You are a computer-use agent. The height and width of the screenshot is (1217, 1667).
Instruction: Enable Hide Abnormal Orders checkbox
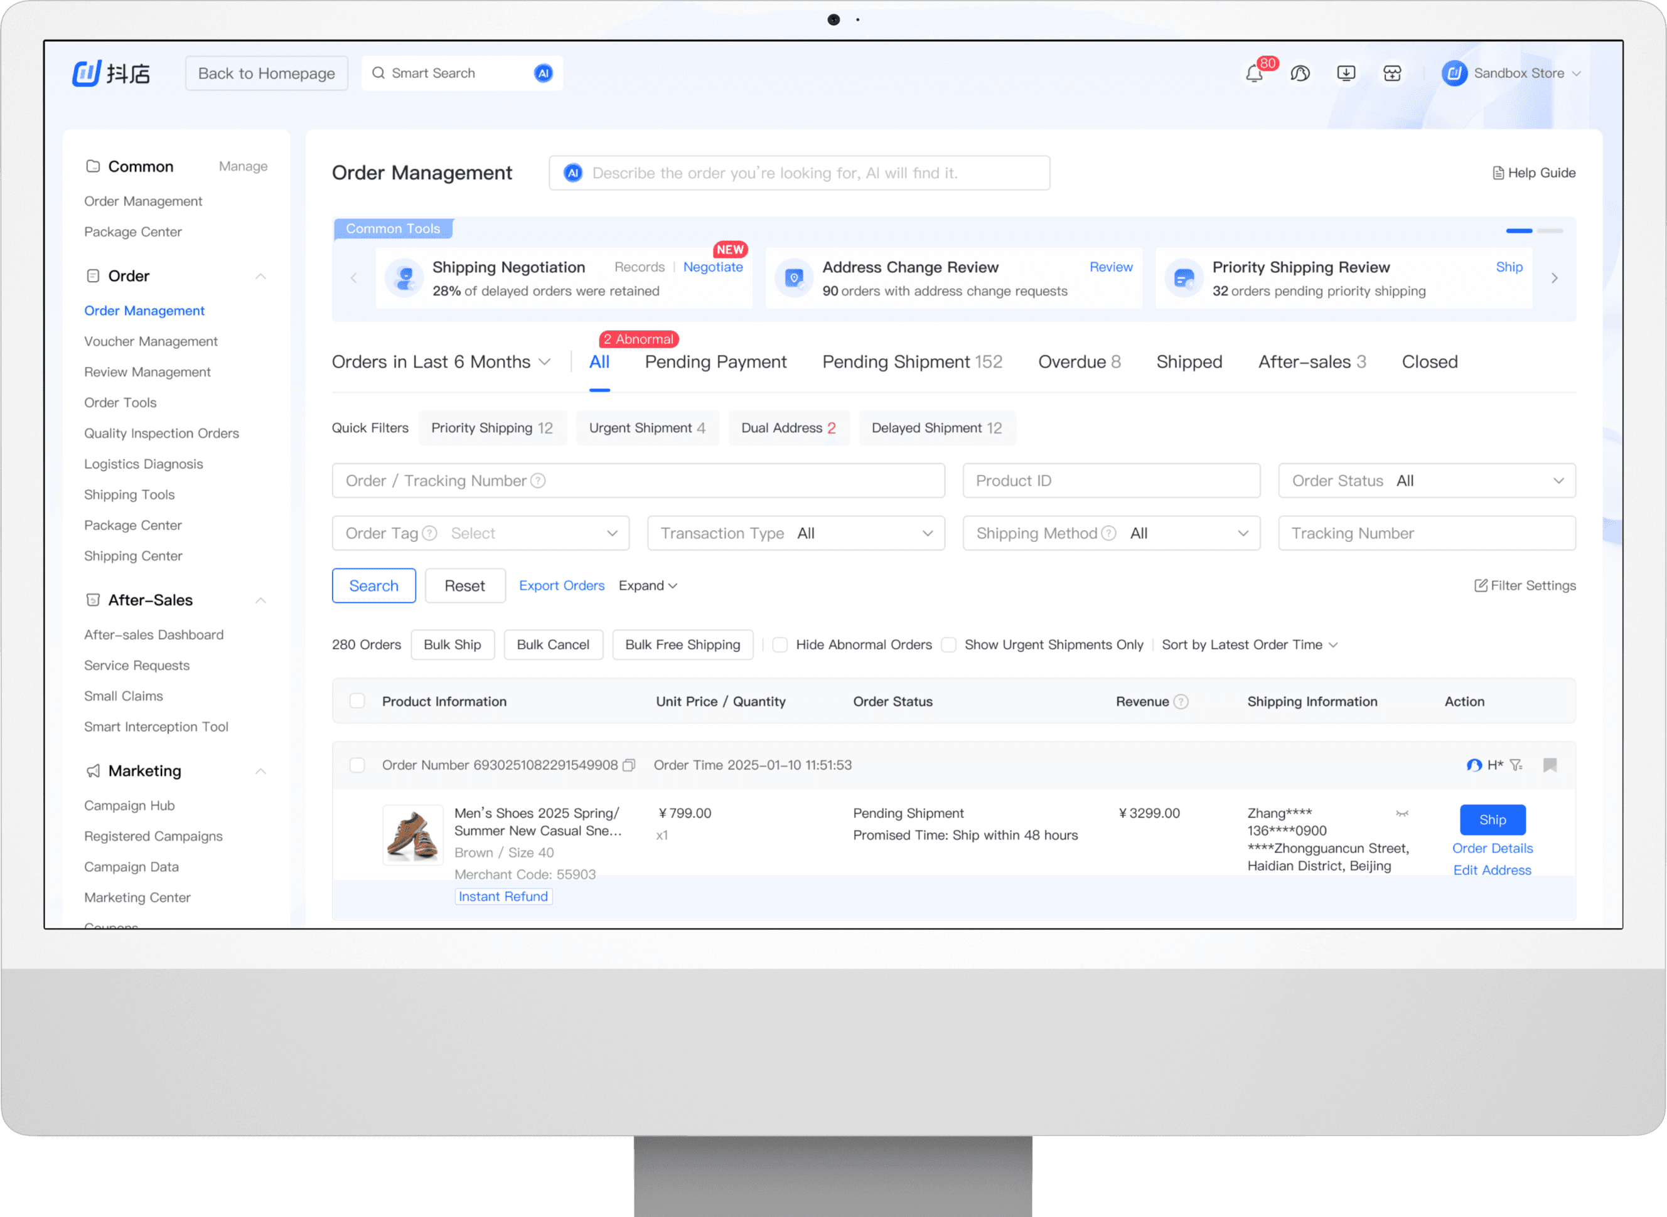(780, 646)
